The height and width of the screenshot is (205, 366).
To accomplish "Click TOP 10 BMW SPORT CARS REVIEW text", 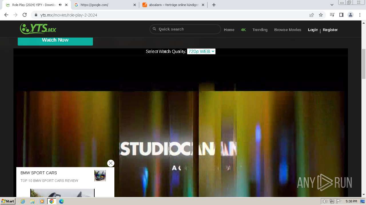I will point(49,181).
